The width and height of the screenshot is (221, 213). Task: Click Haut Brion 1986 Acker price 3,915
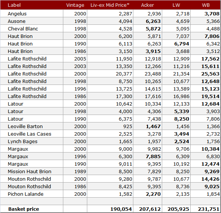pos(153,51)
